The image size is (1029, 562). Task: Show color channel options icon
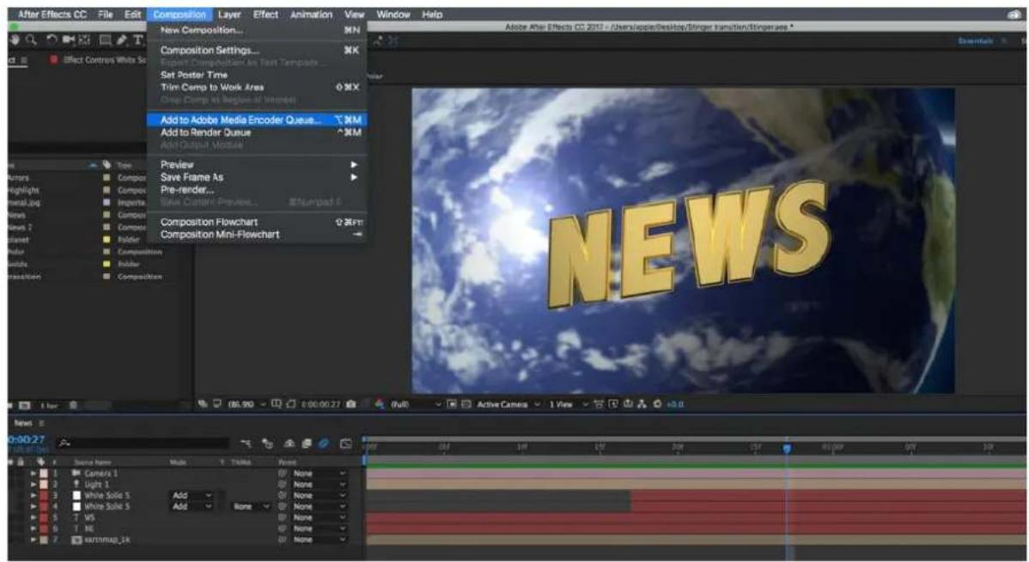(x=380, y=404)
